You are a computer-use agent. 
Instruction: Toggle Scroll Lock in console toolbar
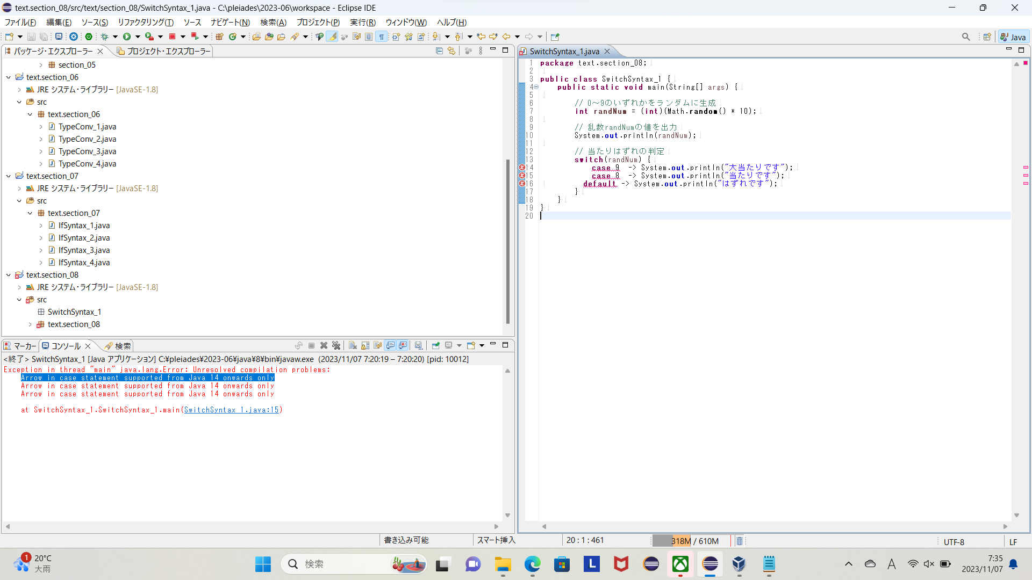[x=365, y=345]
